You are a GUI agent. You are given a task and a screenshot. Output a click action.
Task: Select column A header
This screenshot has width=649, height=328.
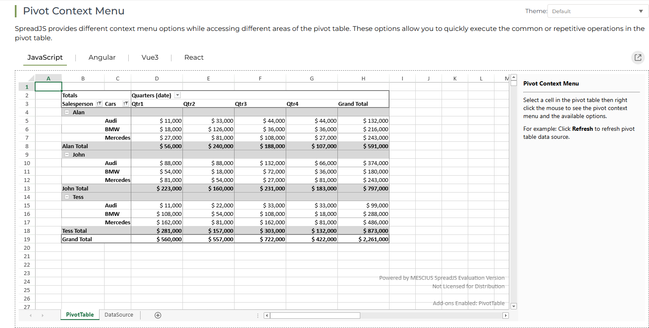(48, 78)
